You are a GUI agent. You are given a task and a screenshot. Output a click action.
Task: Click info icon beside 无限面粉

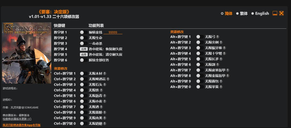click(x=105, y=112)
